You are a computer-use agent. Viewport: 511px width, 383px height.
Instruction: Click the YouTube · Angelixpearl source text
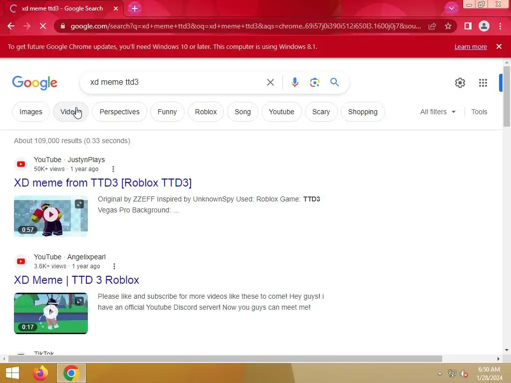(70, 257)
